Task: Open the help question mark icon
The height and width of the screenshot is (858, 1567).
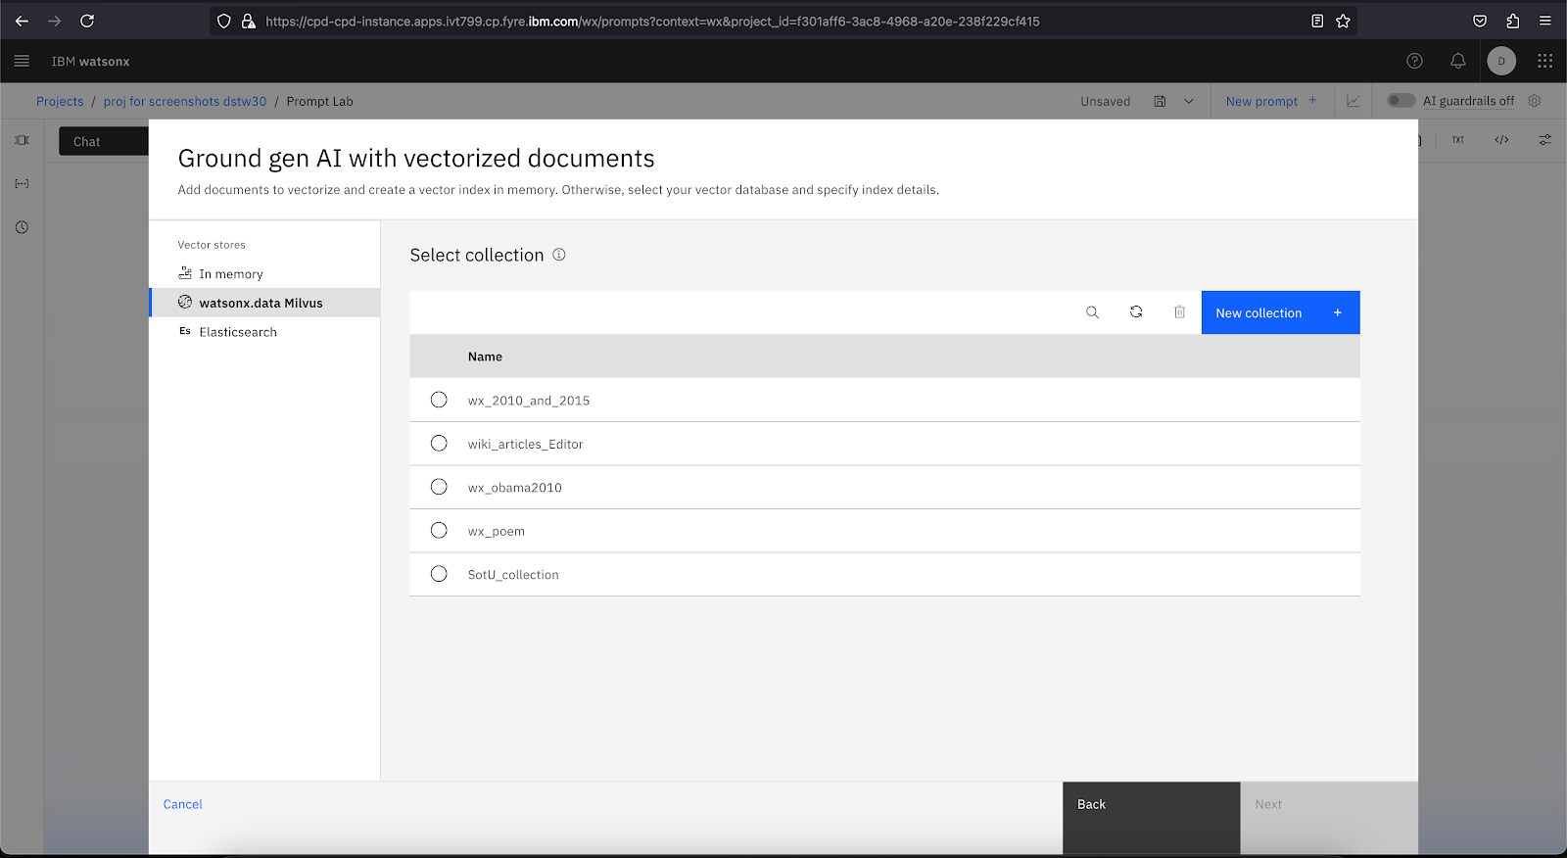Action: (x=1414, y=61)
